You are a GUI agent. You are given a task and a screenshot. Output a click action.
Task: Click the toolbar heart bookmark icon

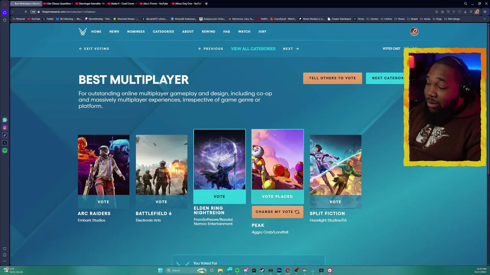click(459, 12)
